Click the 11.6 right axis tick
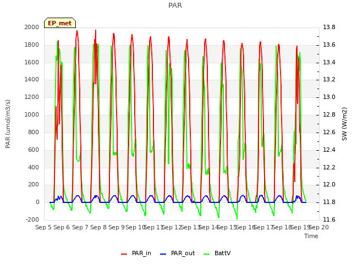This screenshot has width=352, height=264. (329, 220)
